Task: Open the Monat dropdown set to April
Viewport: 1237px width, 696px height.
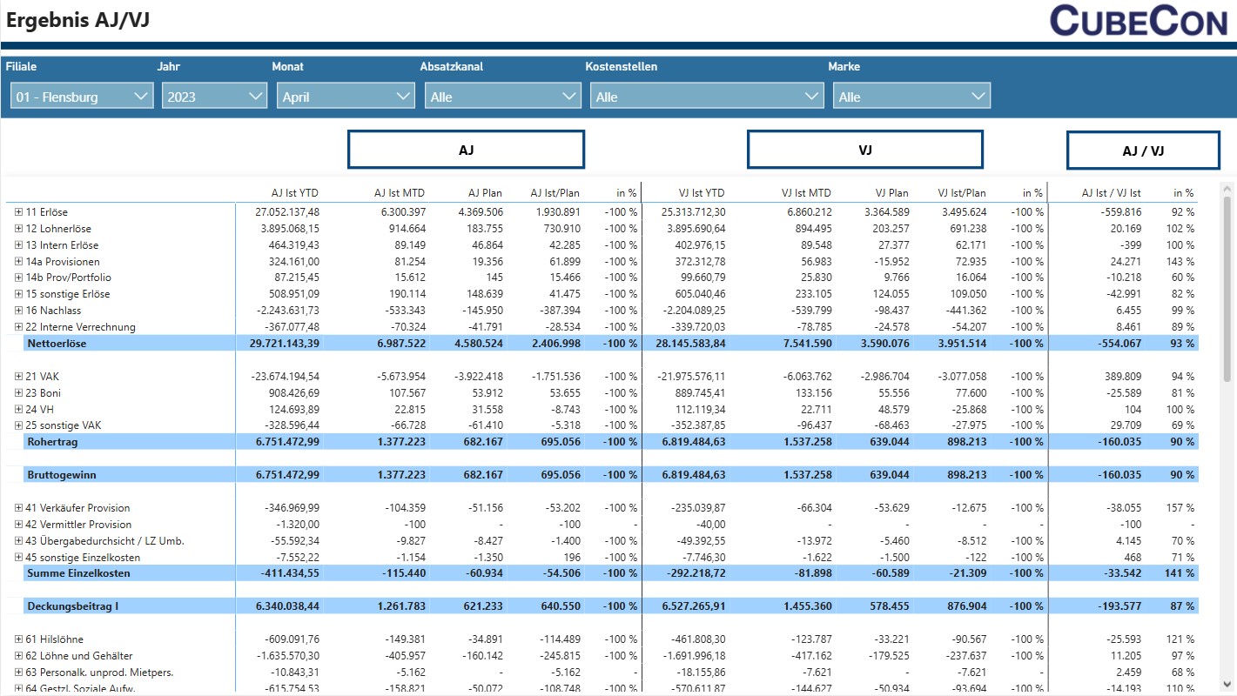Action: (346, 97)
